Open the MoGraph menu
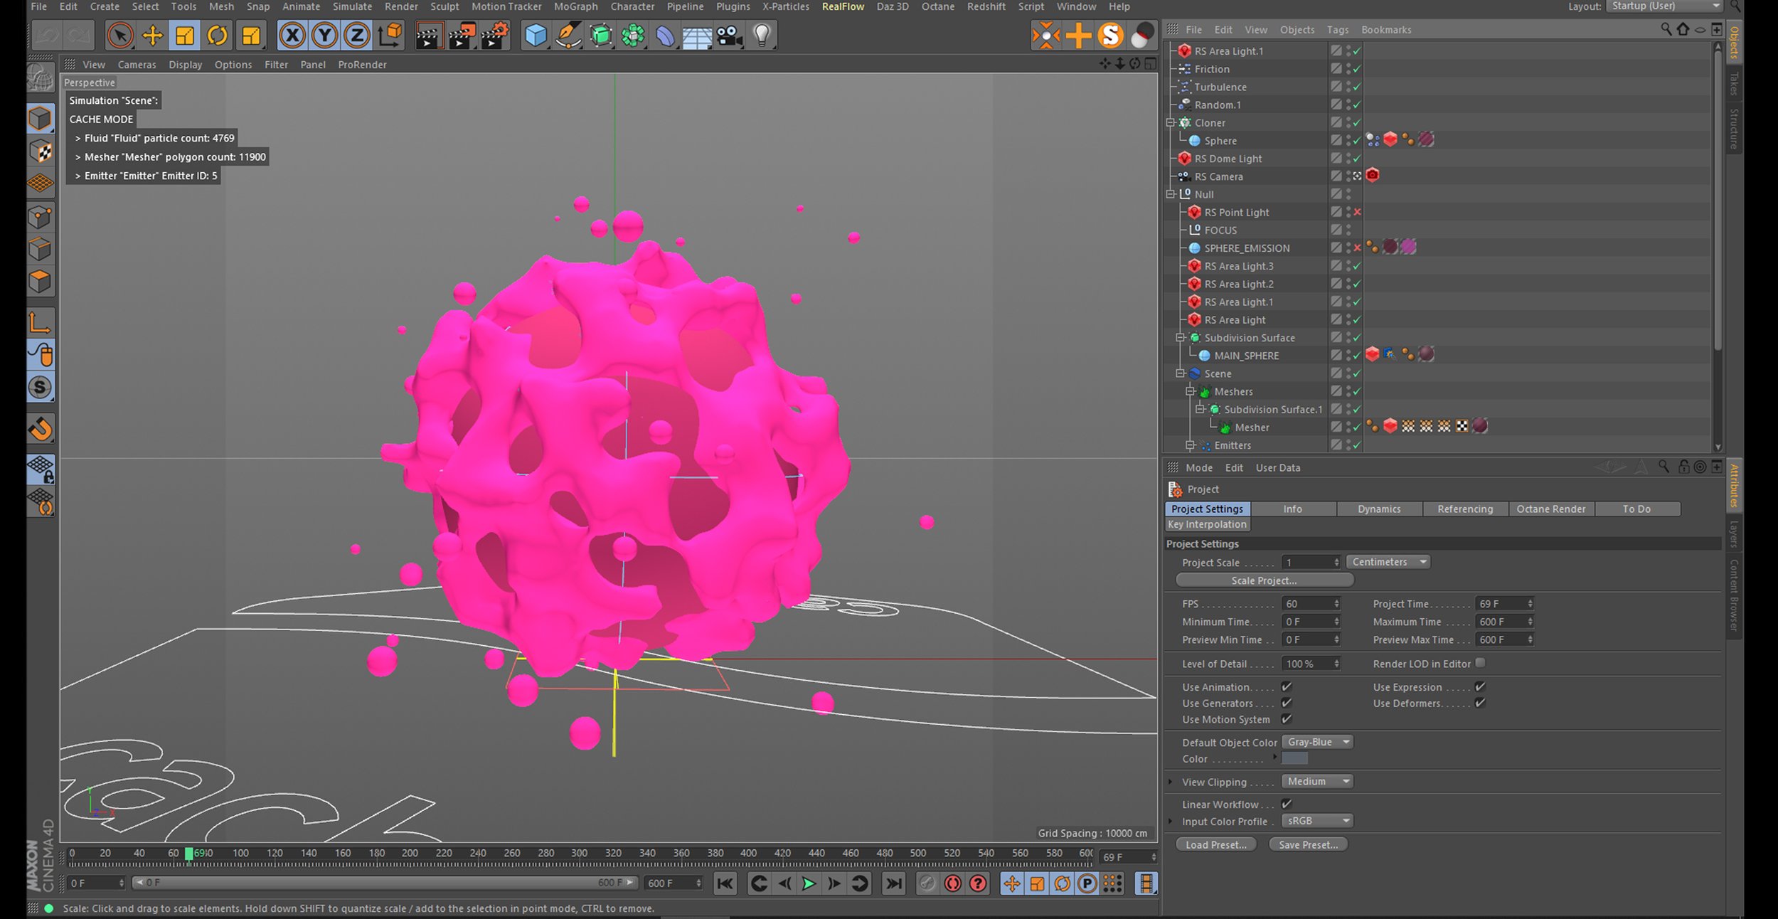This screenshot has width=1778, height=919. point(575,6)
